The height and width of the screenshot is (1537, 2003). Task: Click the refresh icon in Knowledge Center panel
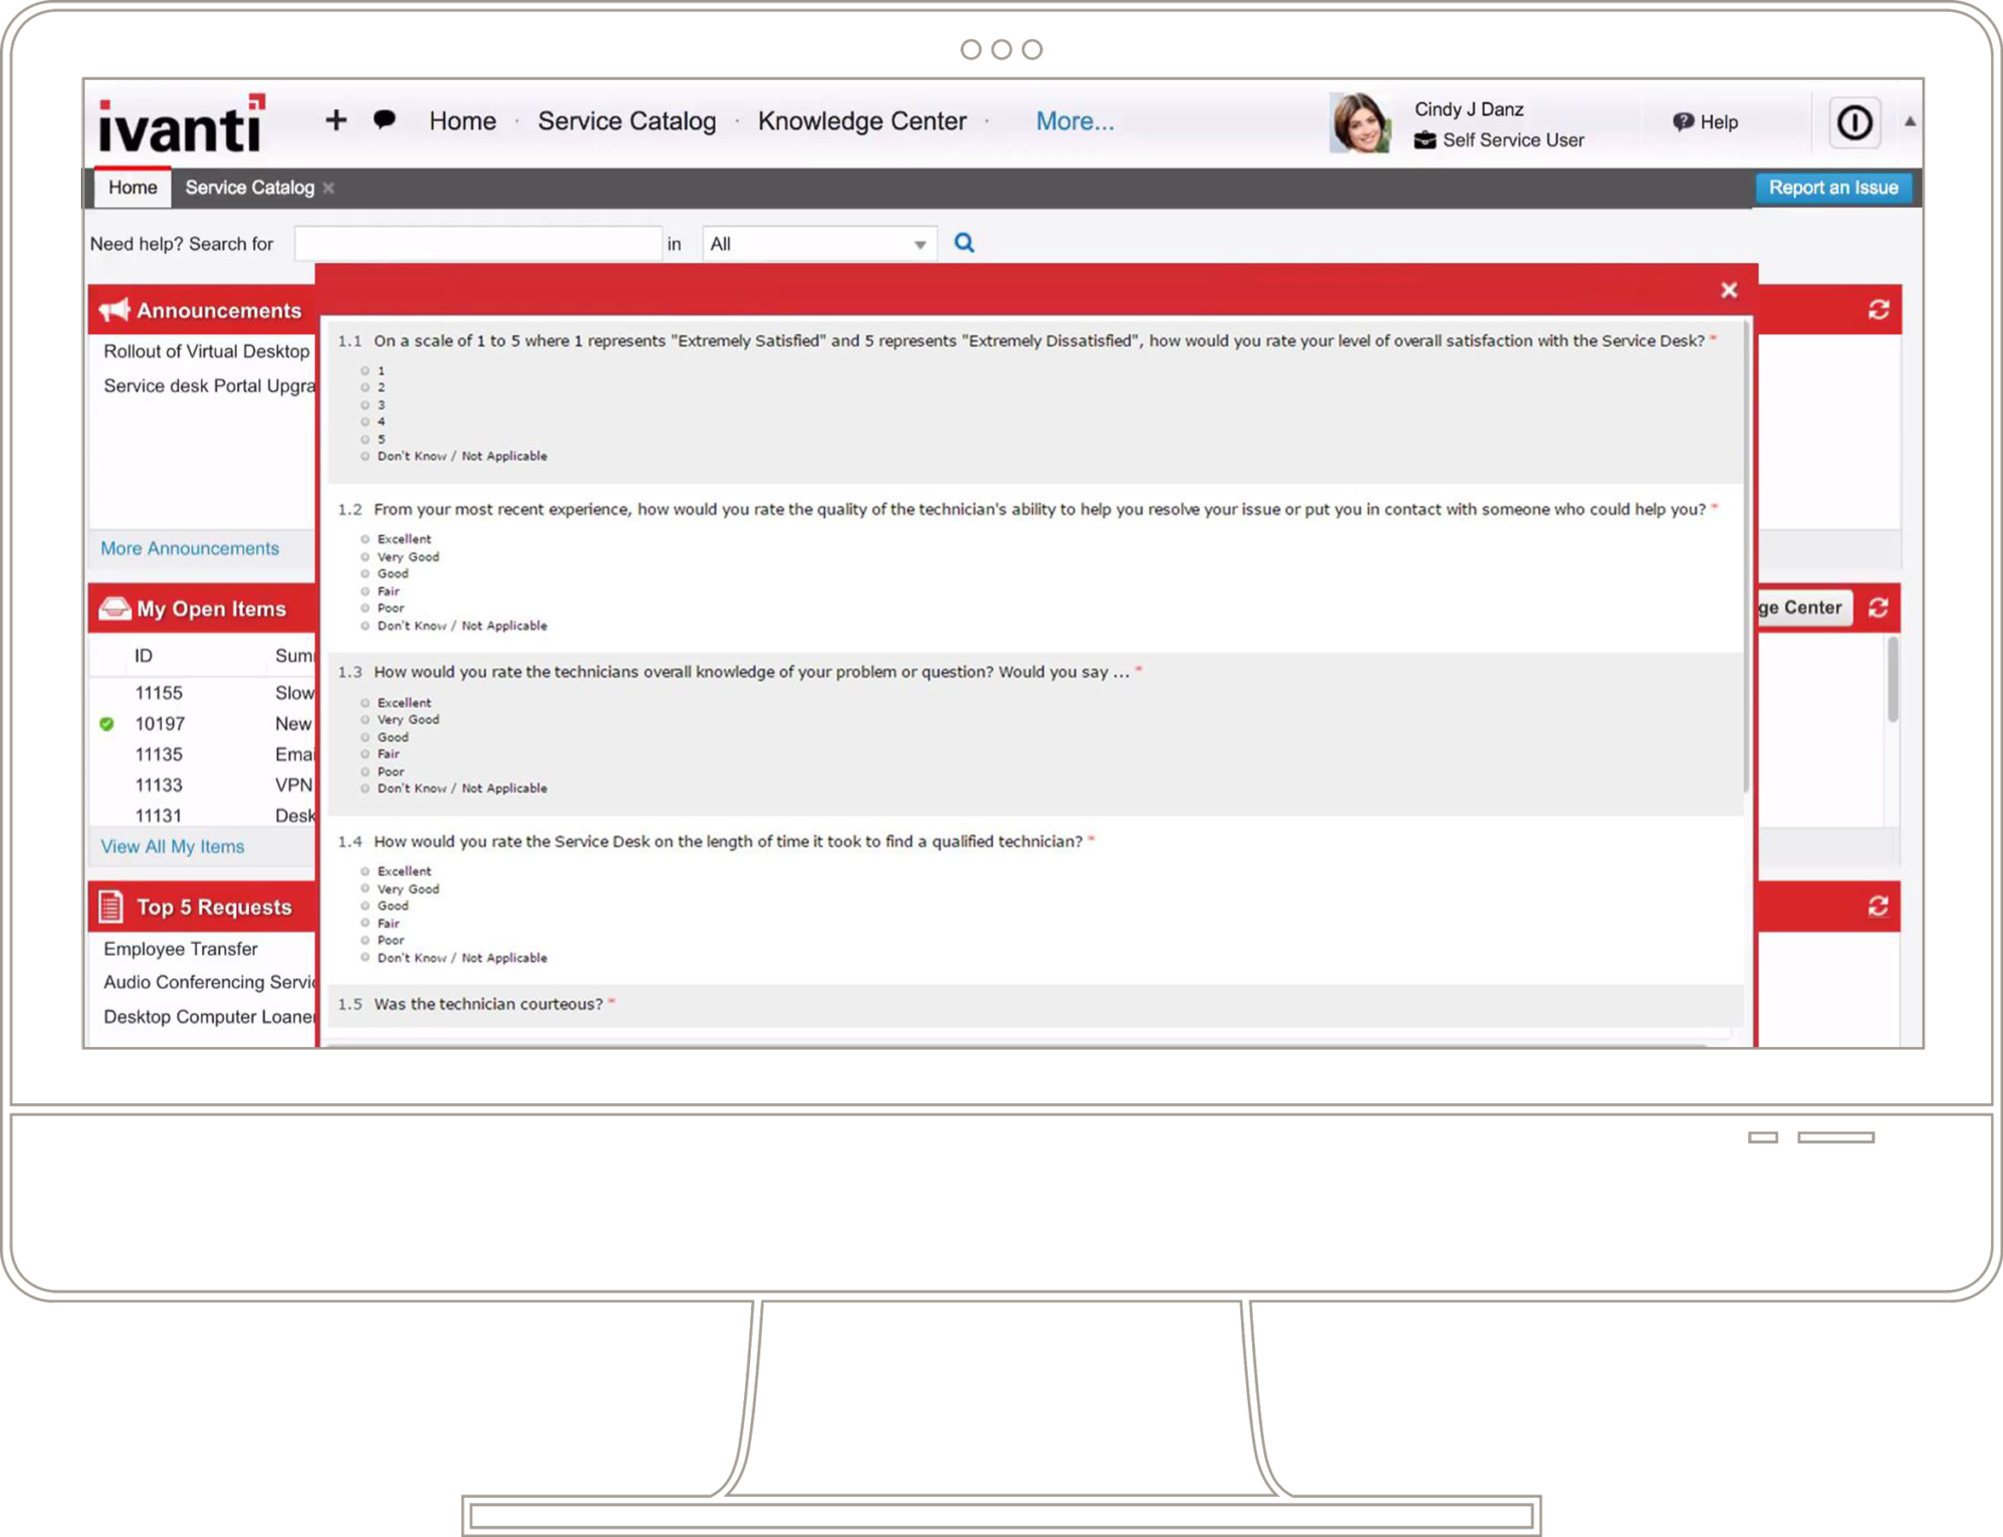pos(1879,607)
